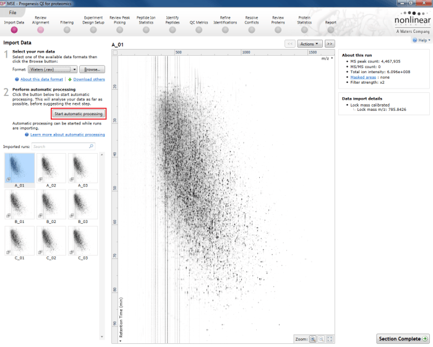Click the Import Data workflow step circle

[x=14, y=30]
